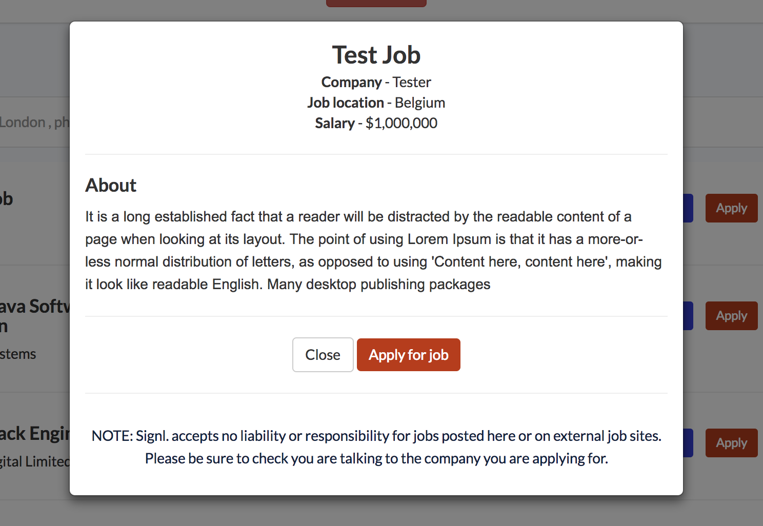Screen dimensions: 763x526
Task: Click the Company - Tester detail line
Action: click(x=376, y=82)
